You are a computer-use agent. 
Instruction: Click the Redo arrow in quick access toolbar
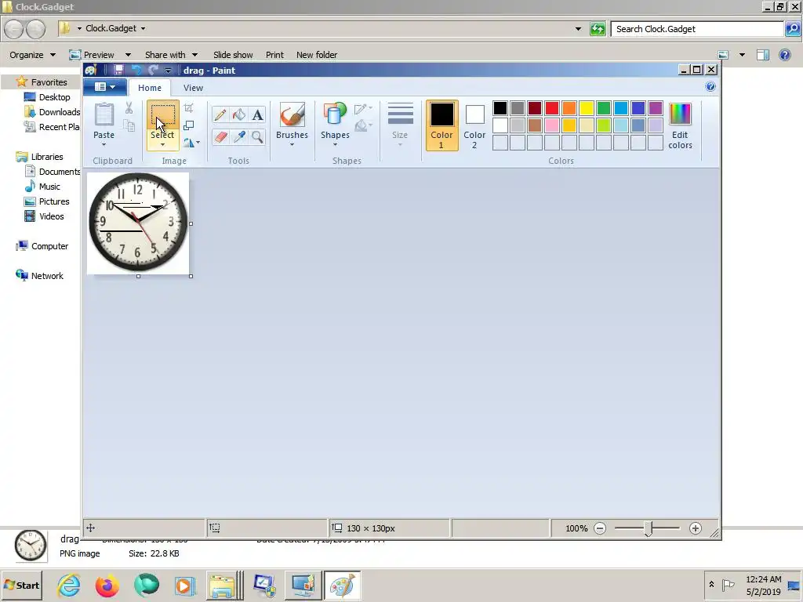pos(153,70)
